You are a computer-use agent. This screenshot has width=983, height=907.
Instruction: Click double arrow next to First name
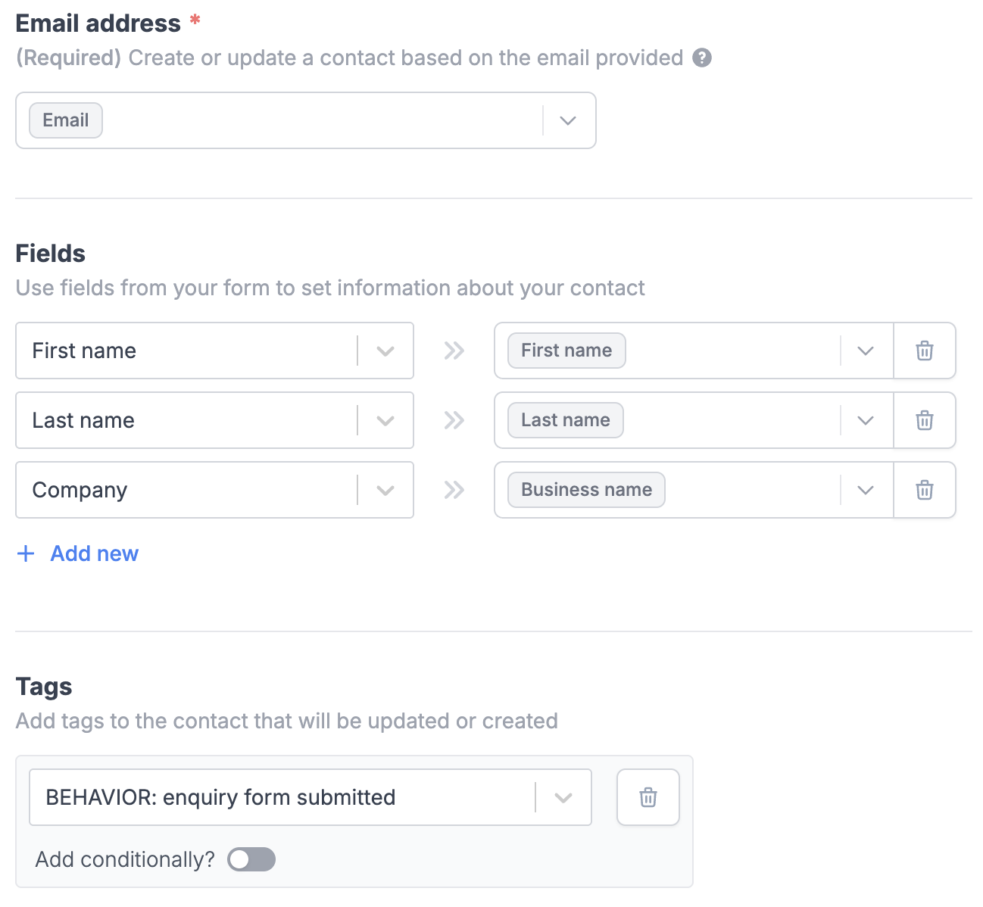click(454, 351)
